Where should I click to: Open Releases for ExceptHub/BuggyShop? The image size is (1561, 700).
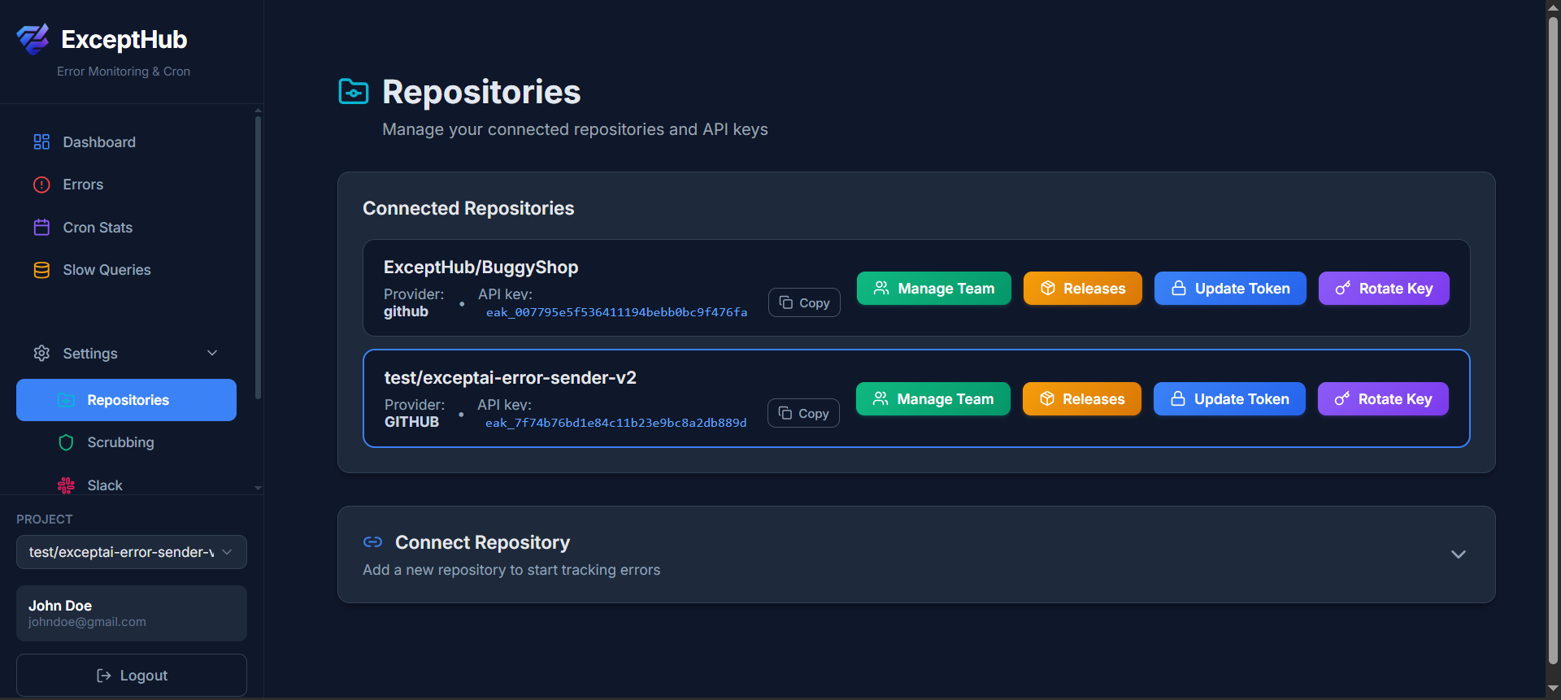click(x=1083, y=289)
